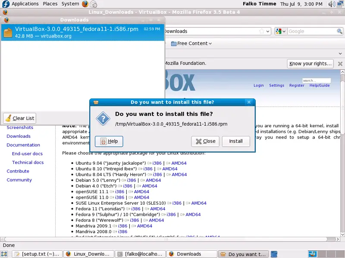The image size is (345, 258).
Task: Select the VirtualBox-3.0.0 rpm download entry
Action: click(x=83, y=33)
